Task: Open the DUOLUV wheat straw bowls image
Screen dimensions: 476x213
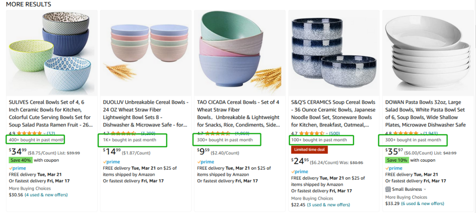Action: click(146, 53)
